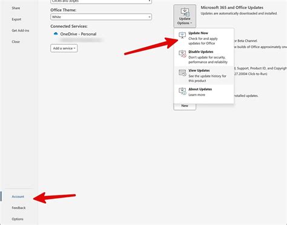Click the OneDrive cloud icon

(56, 34)
